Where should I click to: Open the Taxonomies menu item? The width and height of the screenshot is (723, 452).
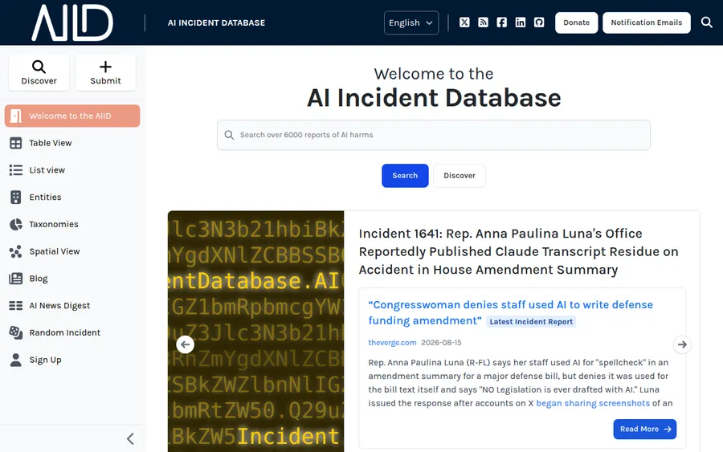point(72,224)
